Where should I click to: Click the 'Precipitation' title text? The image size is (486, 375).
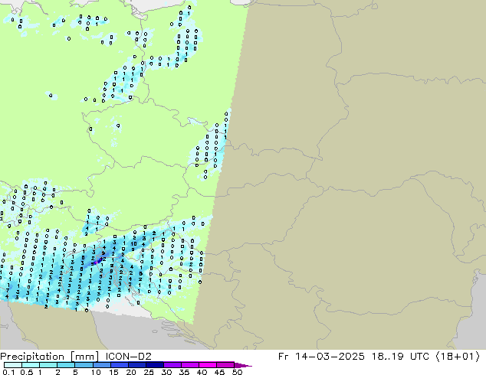32,357
